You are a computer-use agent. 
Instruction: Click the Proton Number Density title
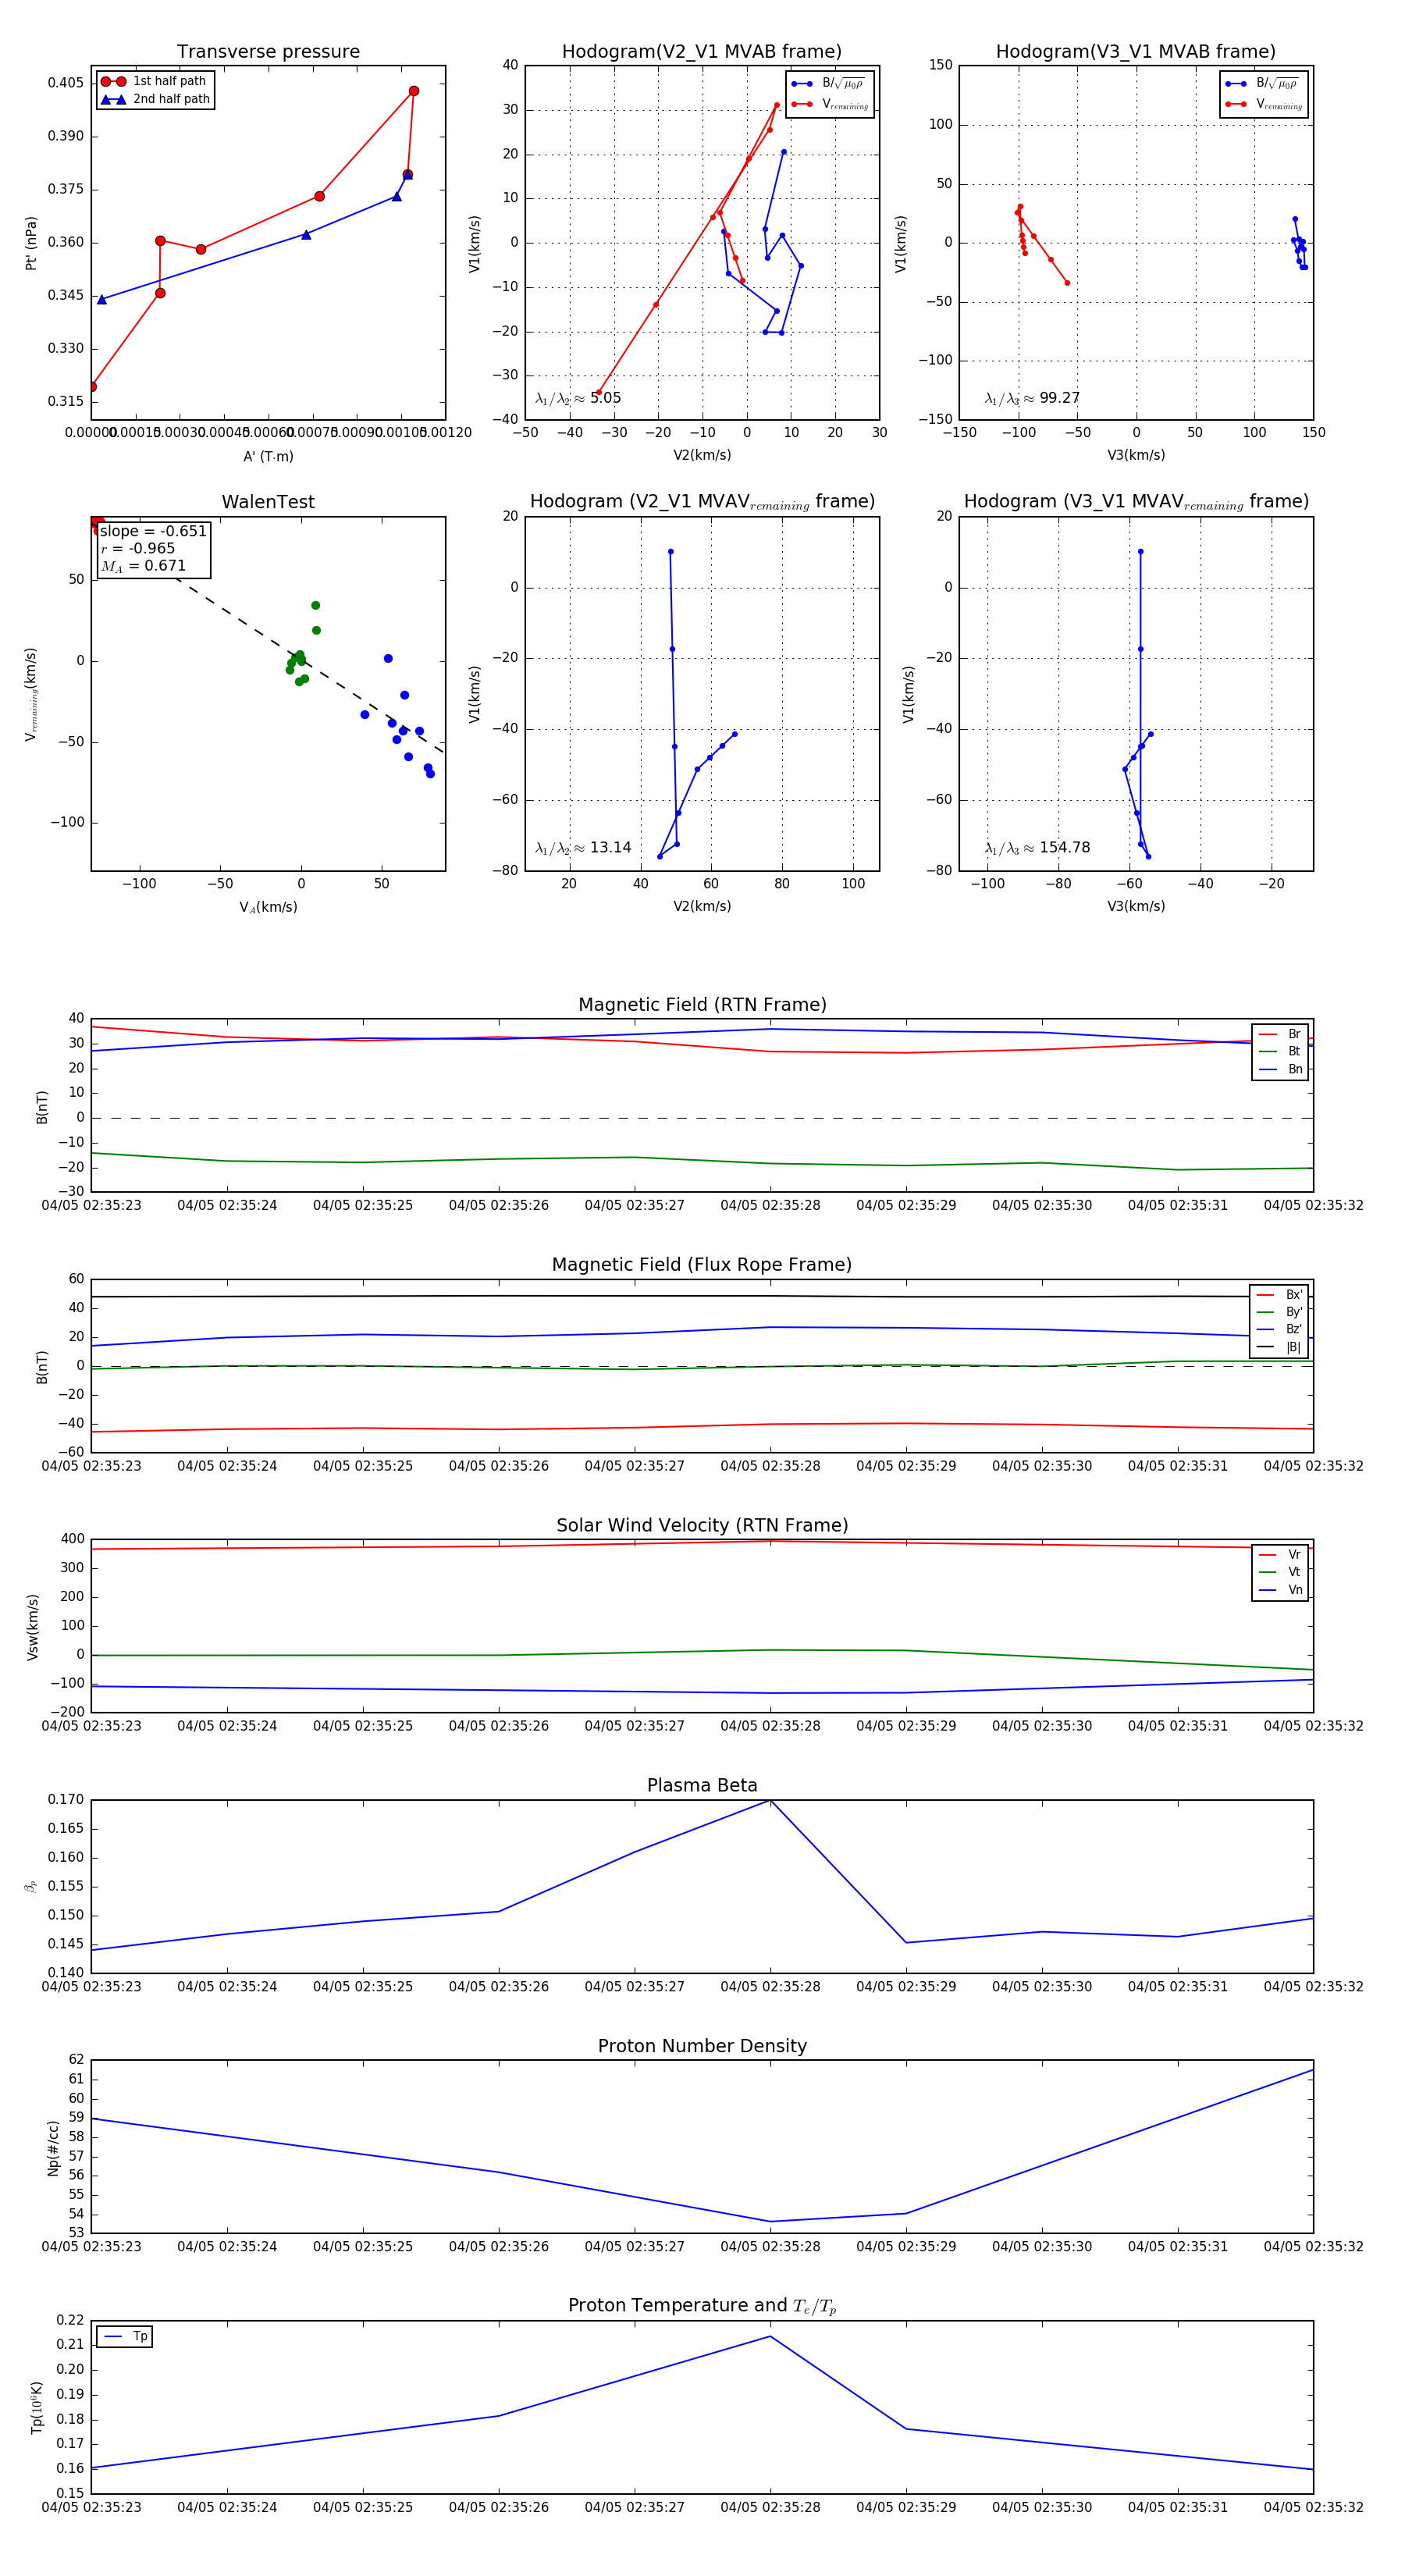[702, 2046]
